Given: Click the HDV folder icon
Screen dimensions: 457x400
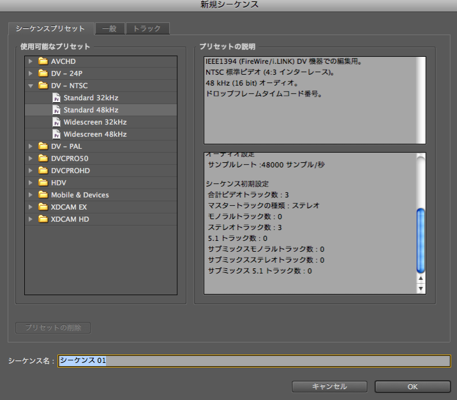Looking at the screenshot, I should tap(43, 183).
